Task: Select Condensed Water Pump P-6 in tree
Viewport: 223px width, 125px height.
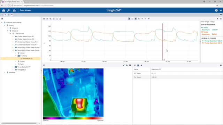Action: point(27,42)
